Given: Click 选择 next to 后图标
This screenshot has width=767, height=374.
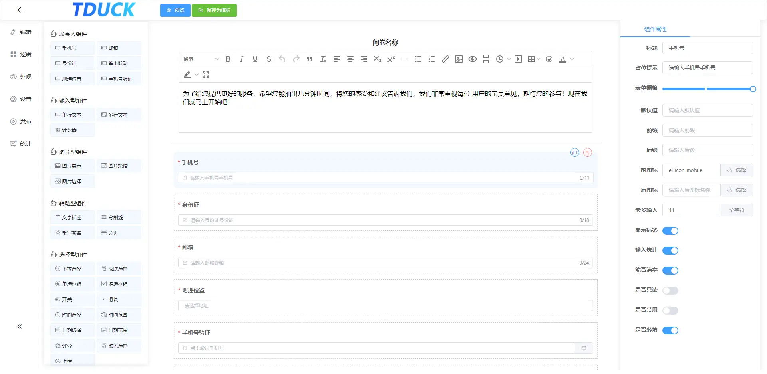Looking at the screenshot, I should (x=737, y=190).
